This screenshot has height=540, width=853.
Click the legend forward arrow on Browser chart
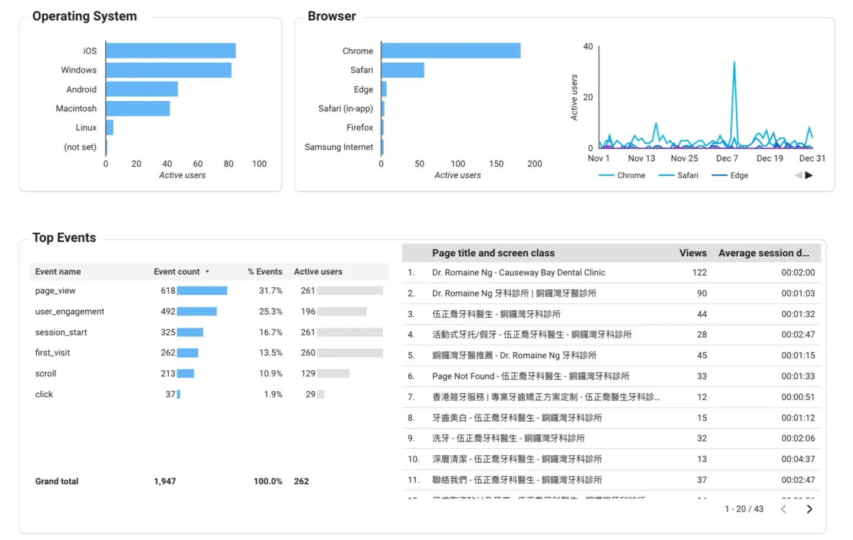click(809, 175)
